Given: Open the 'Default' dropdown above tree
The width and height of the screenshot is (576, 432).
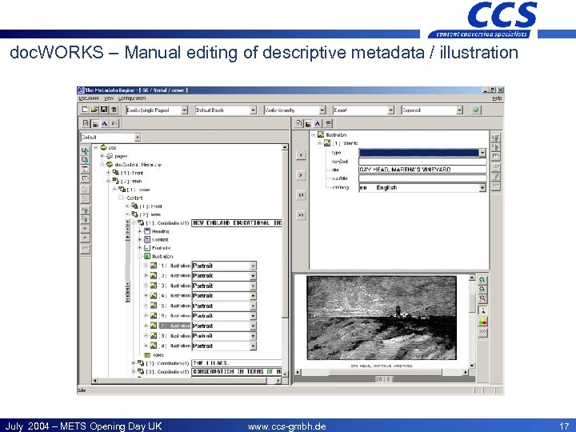Looking at the screenshot, I should point(138,138).
